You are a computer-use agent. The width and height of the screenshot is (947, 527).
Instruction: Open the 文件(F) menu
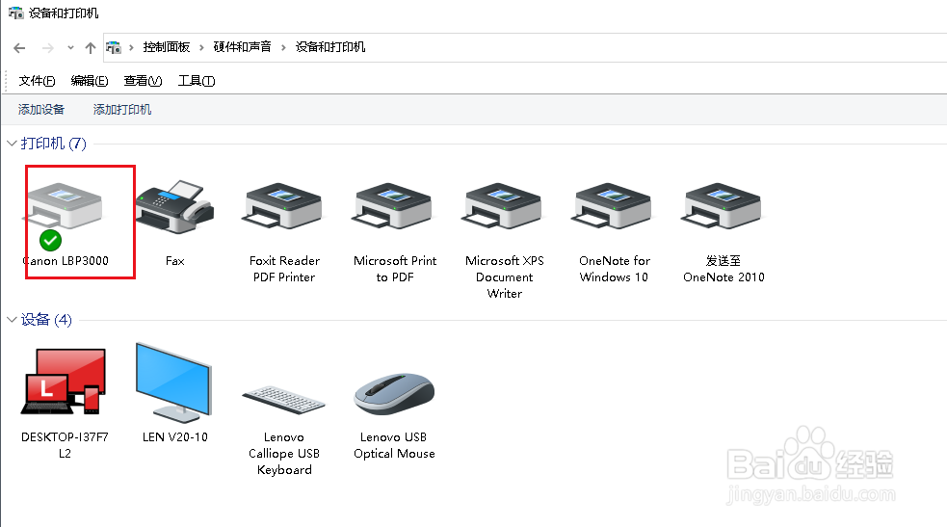click(x=37, y=81)
